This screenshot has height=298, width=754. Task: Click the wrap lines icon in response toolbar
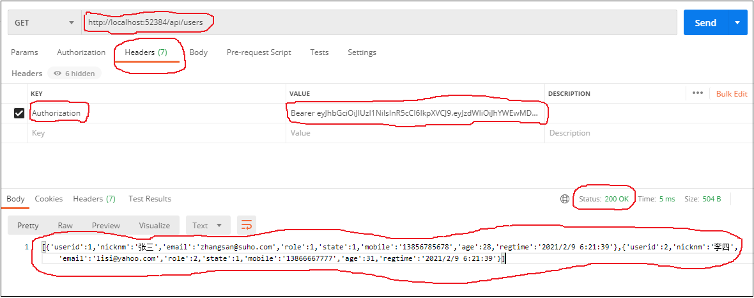[x=246, y=225]
